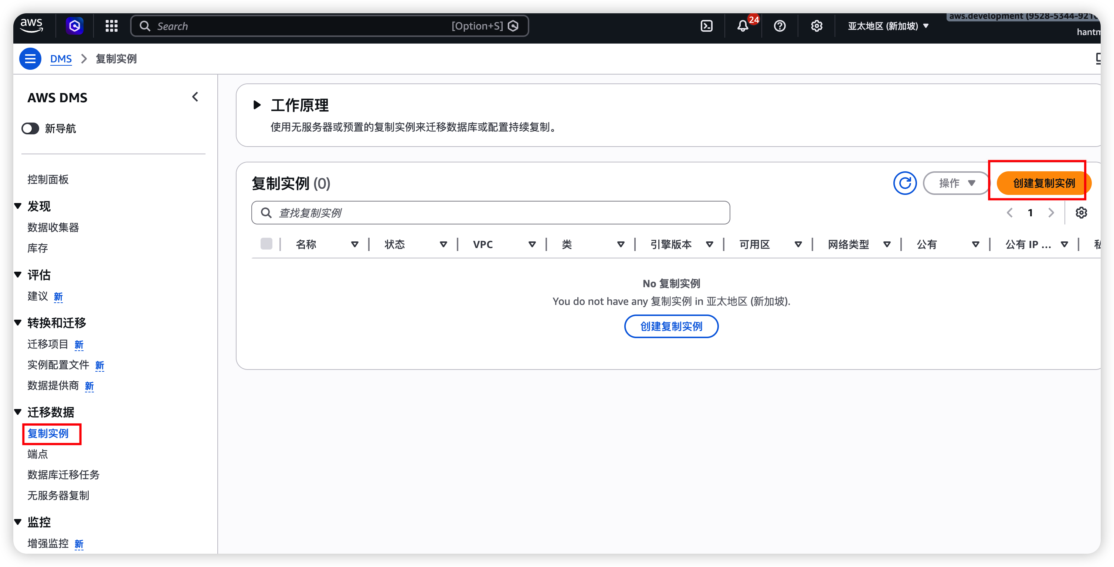The width and height of the screenshot is (1114, 567).
Task: Check the select-all table checkbox
Action: (266, 244)
